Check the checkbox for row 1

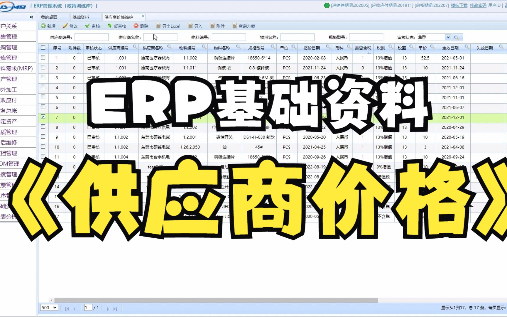(43, 57)
